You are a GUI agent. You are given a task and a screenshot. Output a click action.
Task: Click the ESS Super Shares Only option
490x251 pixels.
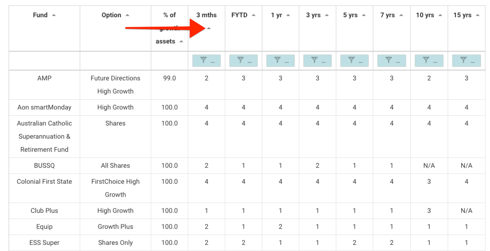[116, 243]
